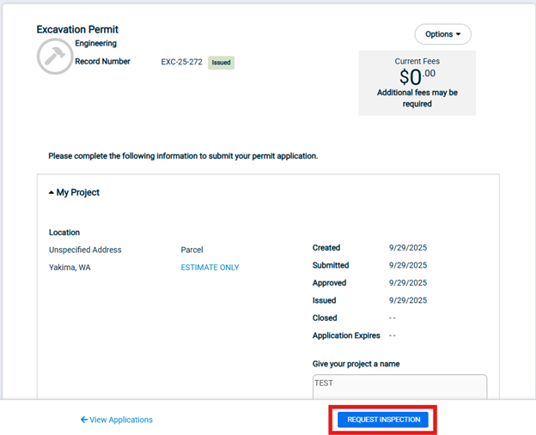The width and height of the screenshot is (536, 435).
Task: Open the ESTIMATE ONLY parcel link
Action: tap(210, 268)
